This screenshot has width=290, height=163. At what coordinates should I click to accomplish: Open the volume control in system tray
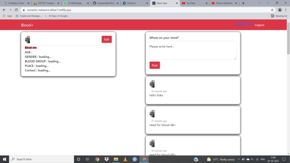coord(252,159)
